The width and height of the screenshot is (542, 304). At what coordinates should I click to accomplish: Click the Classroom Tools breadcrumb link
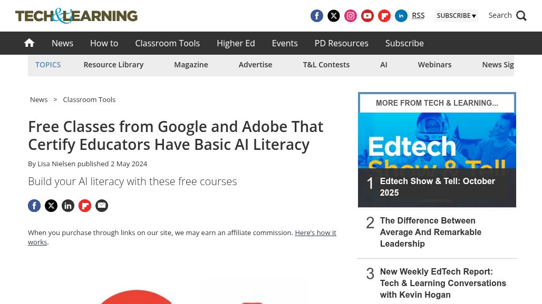click(x=89, y=99)
